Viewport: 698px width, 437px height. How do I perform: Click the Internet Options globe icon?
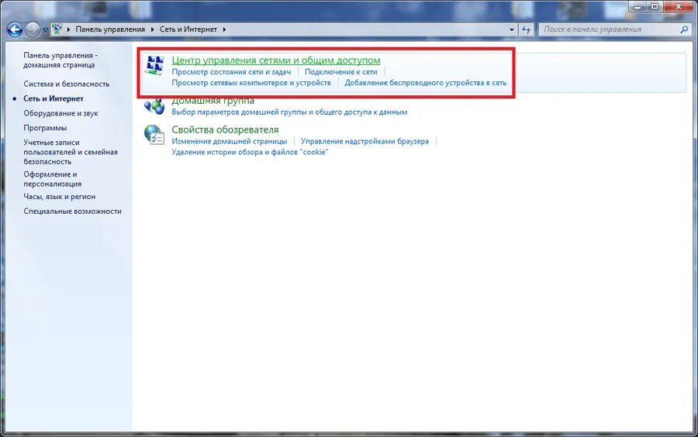click(154, 134)
